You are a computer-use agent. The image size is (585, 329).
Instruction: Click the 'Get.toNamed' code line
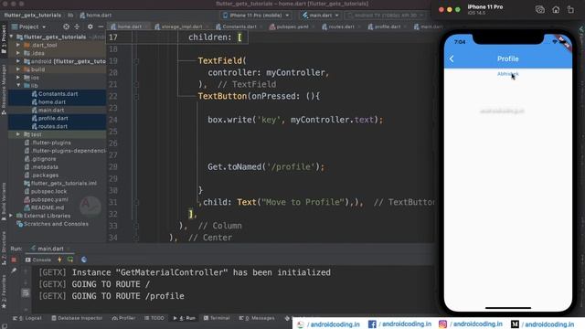[266, 166]
